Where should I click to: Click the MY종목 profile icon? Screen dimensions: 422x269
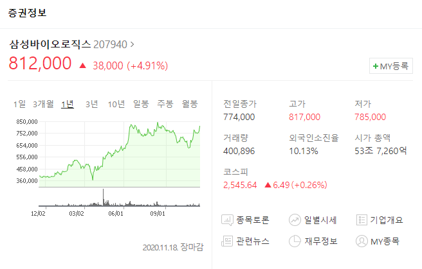pyautogui.click(x=362, y=241)
